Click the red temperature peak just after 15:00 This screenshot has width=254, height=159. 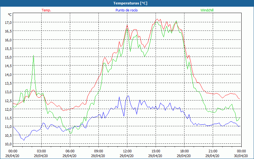tap(157, 19)
